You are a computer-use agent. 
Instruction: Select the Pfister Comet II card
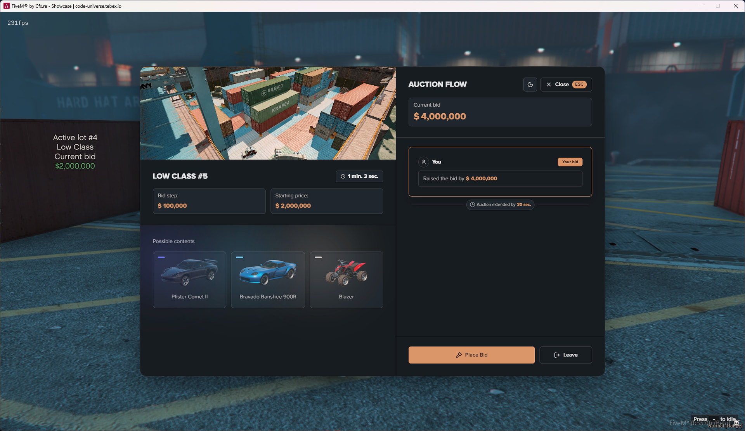(189, 280)
